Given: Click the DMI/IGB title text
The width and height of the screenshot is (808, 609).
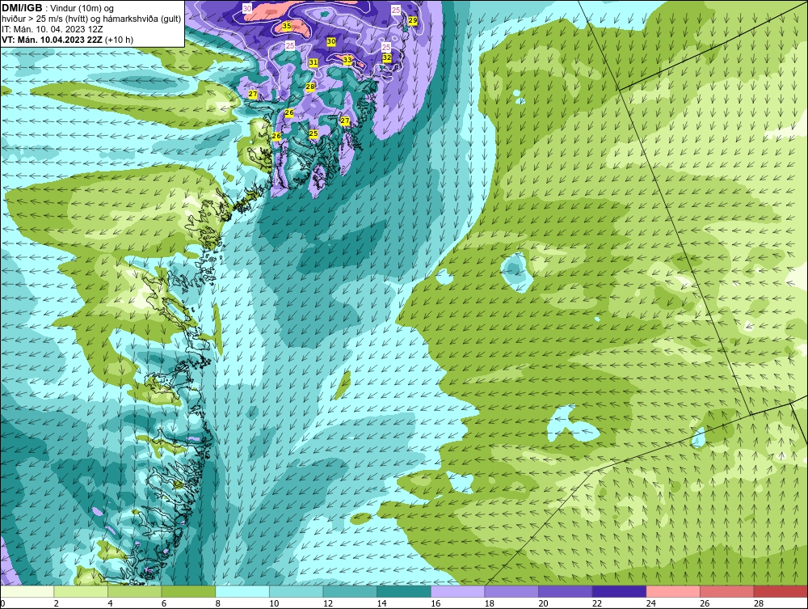Looking at the screenshot, I should tap(22, 8).
